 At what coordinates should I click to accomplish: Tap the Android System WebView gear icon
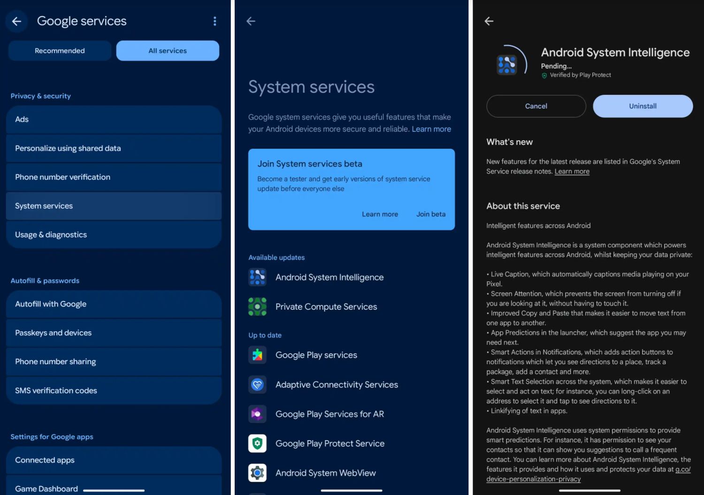257,472
